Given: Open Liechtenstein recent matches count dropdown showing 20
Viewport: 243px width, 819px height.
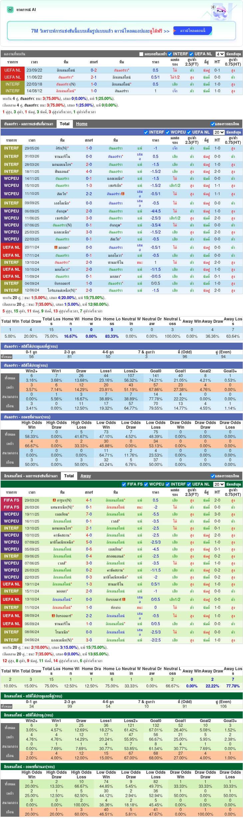Looking at the screenshot, I should point(219,484).
